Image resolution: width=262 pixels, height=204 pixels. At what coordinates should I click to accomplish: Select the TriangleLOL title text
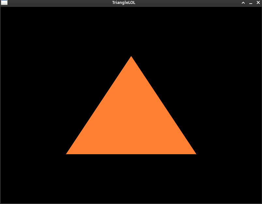pos(124,3)
